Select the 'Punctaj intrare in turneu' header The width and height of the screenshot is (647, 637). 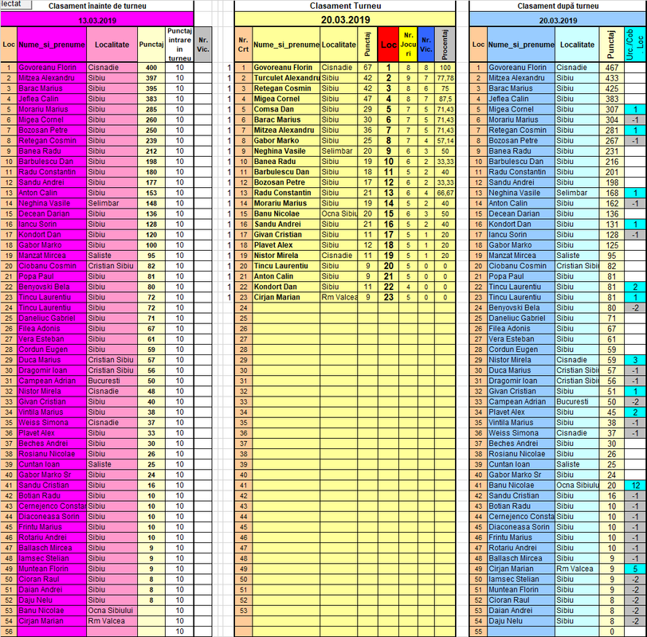pyautogui.click(x=179, y=45)
